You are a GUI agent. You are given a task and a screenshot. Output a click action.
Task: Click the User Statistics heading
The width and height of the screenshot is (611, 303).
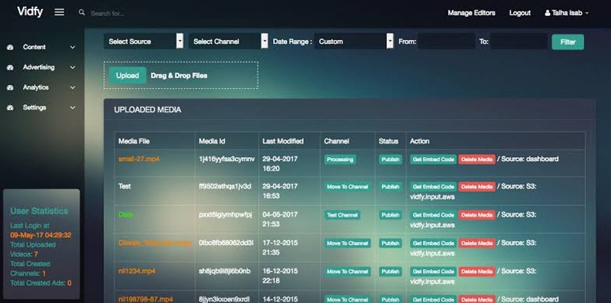39,211
